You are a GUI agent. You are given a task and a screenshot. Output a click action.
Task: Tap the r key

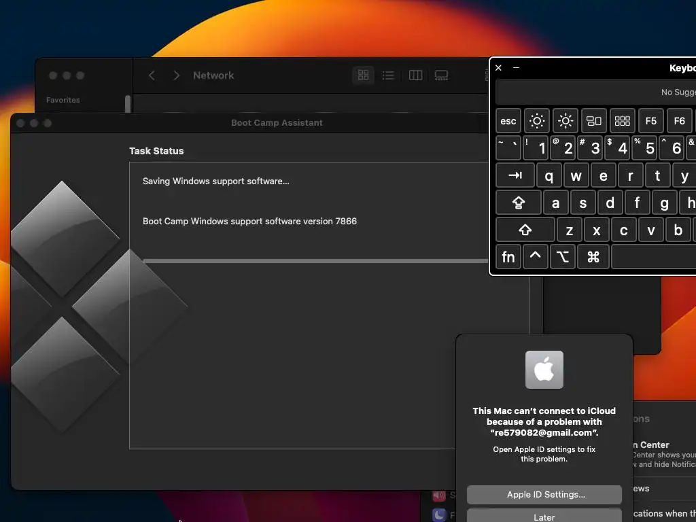pyautogui.click(x=630, y=175)
